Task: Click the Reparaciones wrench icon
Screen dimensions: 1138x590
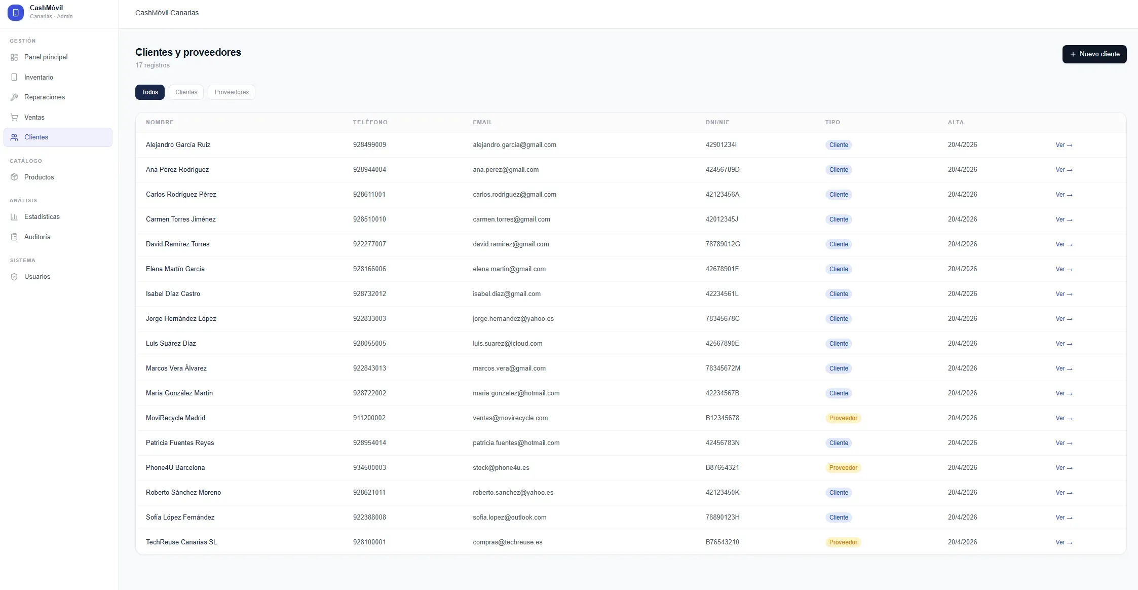Action: coord(14,97)
